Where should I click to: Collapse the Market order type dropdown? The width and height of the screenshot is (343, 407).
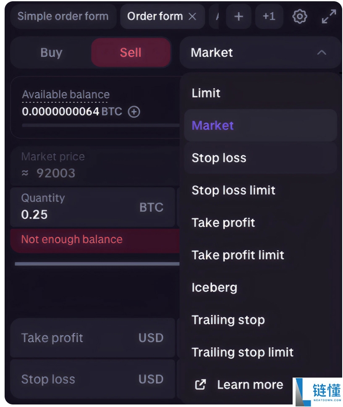322,53
